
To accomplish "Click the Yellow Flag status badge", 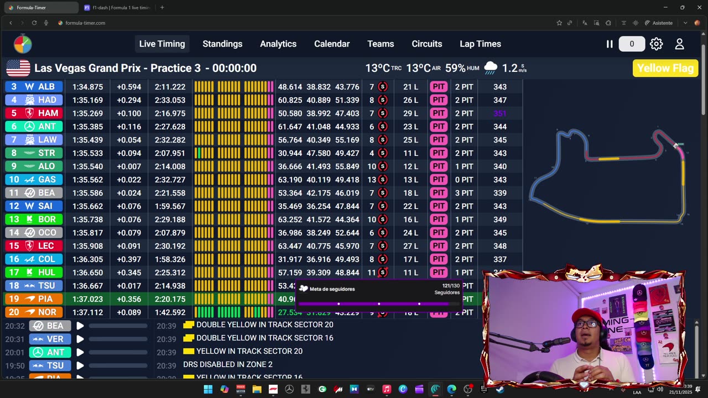I will [x=665, y=68].
